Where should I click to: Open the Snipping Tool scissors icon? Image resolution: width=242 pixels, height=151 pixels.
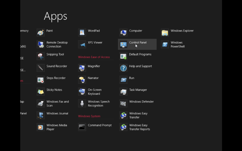coord(41,56)
